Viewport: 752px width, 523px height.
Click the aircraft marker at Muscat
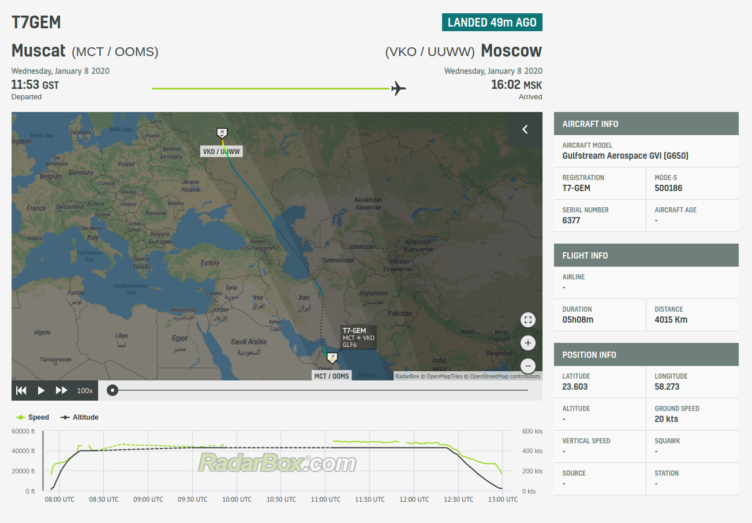click(332, 357)
